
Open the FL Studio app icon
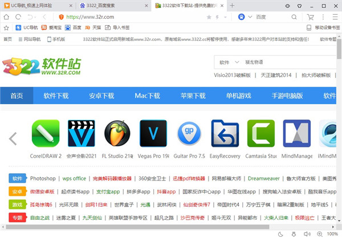point(117,133)
